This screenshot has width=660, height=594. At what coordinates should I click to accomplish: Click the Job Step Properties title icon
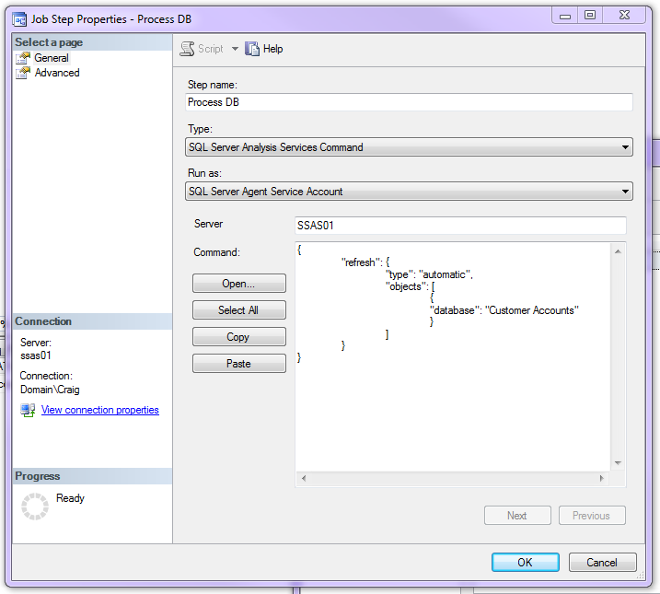pyautogui.click(x=19, y=19)
